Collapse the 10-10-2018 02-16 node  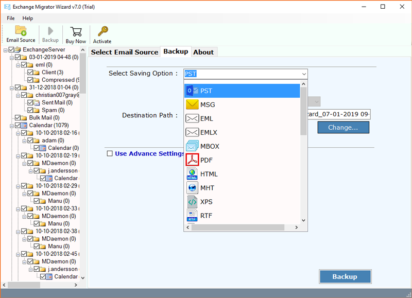(18, 133)
